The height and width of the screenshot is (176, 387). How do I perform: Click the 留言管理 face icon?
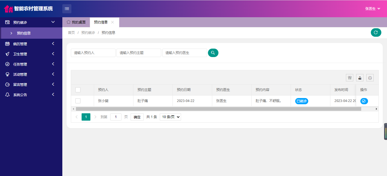click(x=7, y=84)
